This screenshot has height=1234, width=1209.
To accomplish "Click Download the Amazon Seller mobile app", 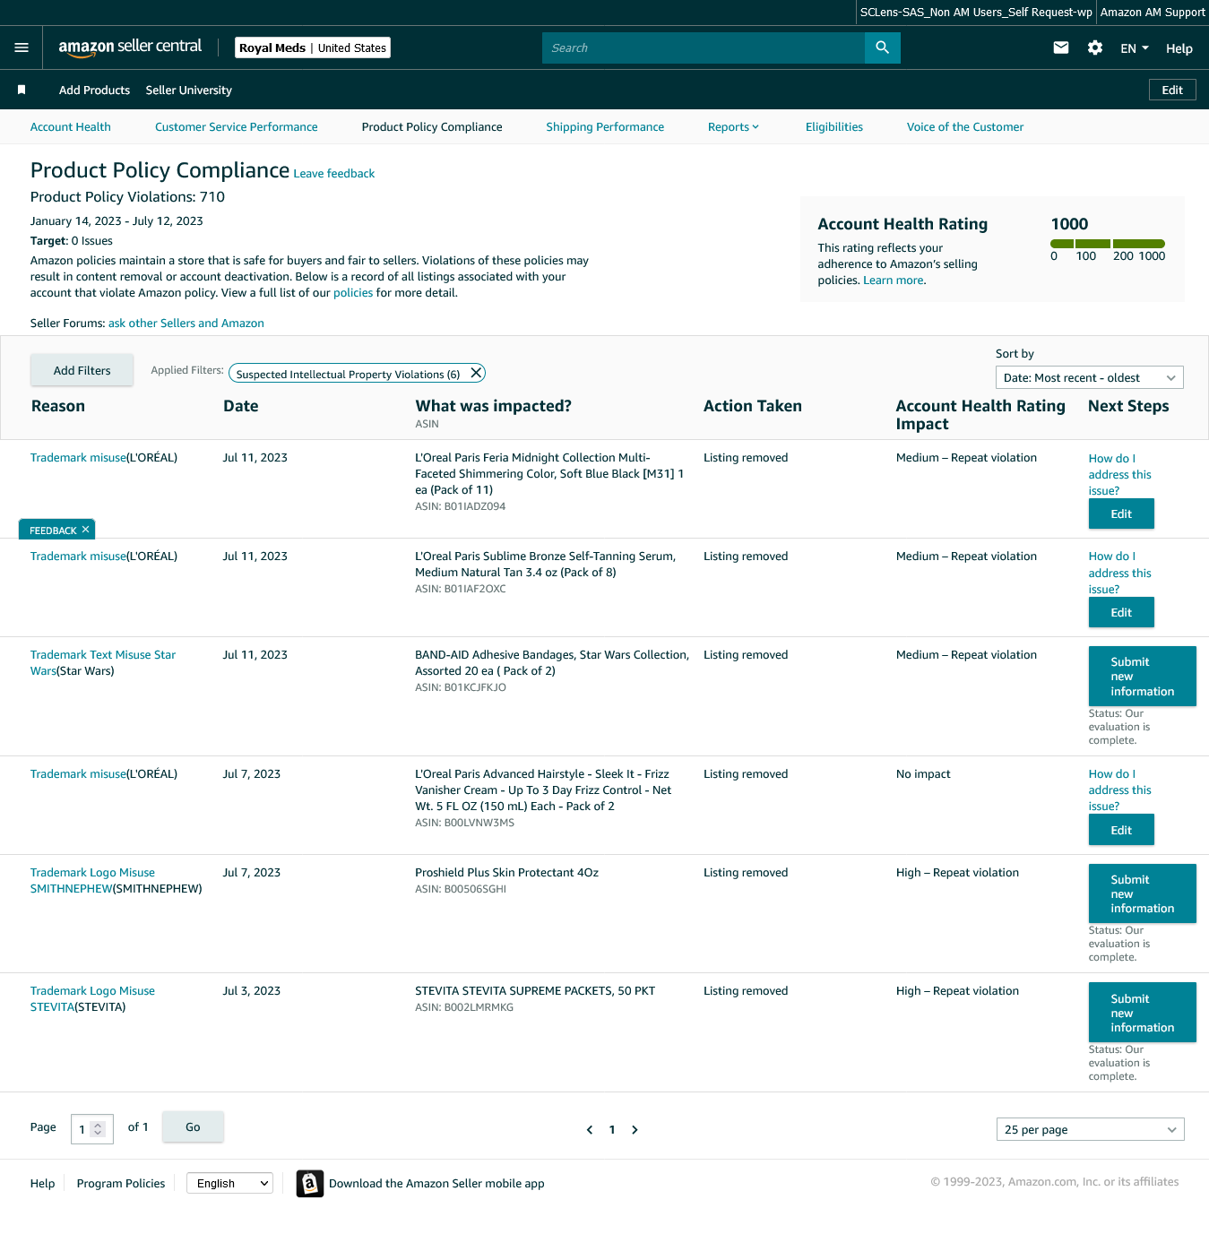I will [x=436, y=1184].
